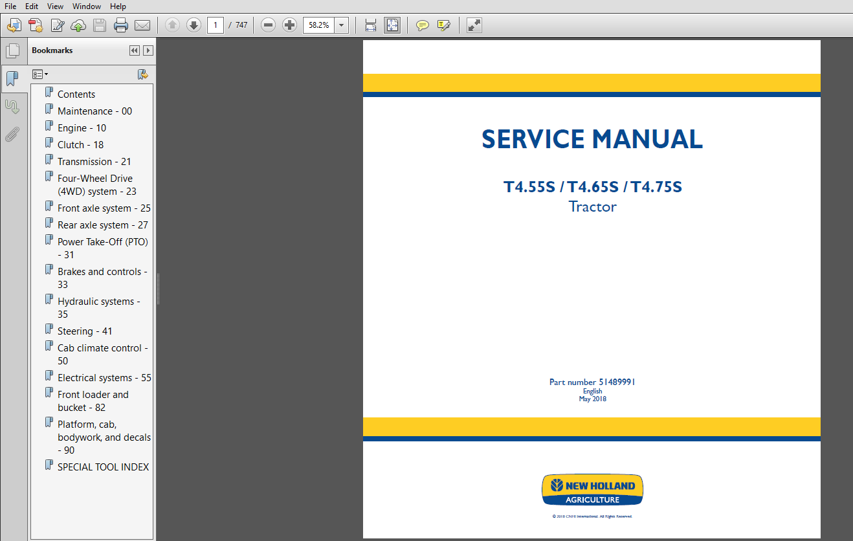Viewport: 853px width, 541px height.
Task: Click the Part number 51489991 text
Action: pos(592,382)
